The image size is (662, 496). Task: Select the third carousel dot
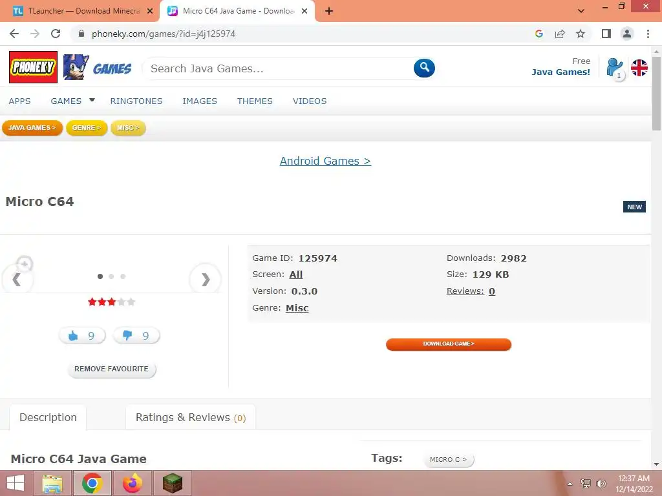click(123, 276)
